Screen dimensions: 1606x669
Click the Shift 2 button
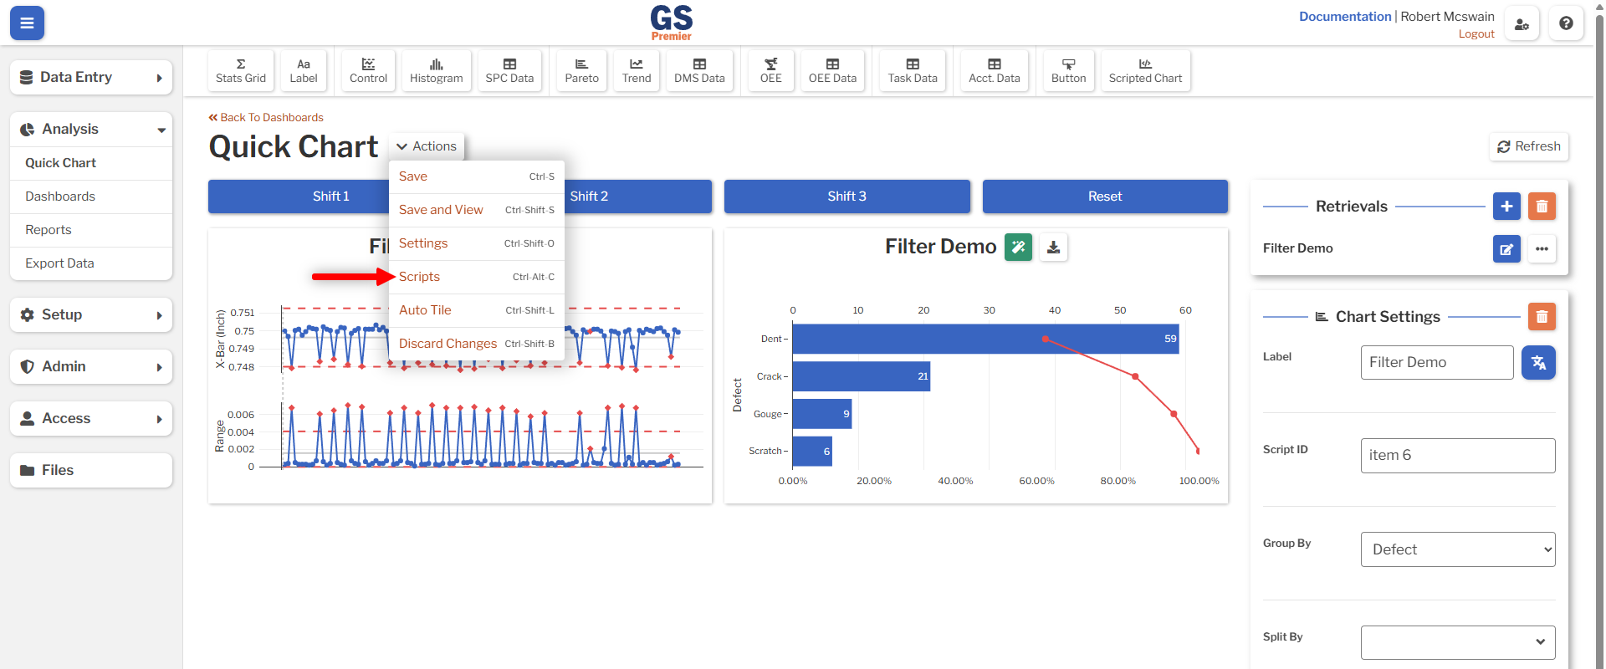(x=638, y=197)
